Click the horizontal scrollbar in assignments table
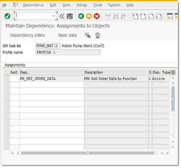The height and width of the screenshot is (168, 181). point(88,153)
